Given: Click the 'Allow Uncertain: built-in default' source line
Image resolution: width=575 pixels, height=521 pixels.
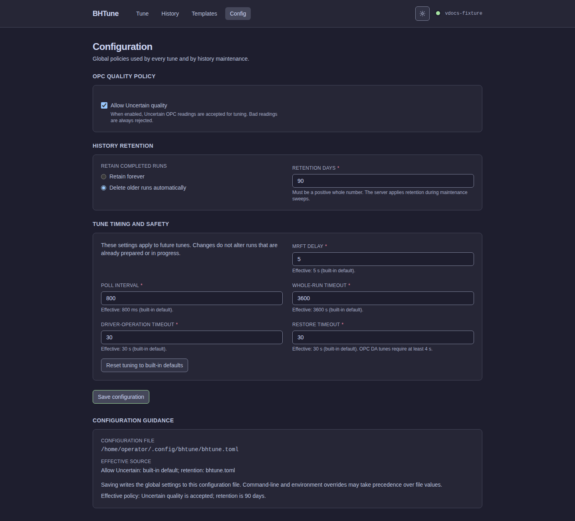Looking at the screenshot, I should click(x=168, y=470).
